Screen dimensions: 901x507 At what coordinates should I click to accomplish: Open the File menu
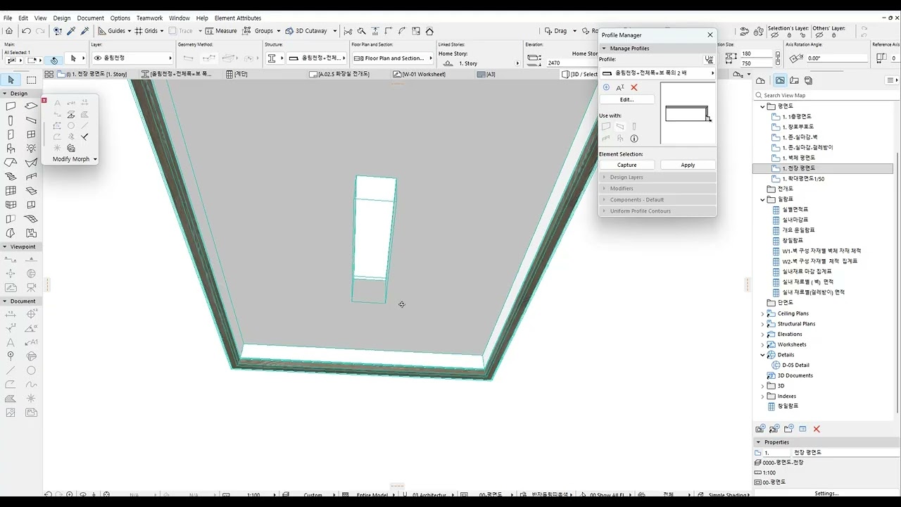click(x=8, y=18)
